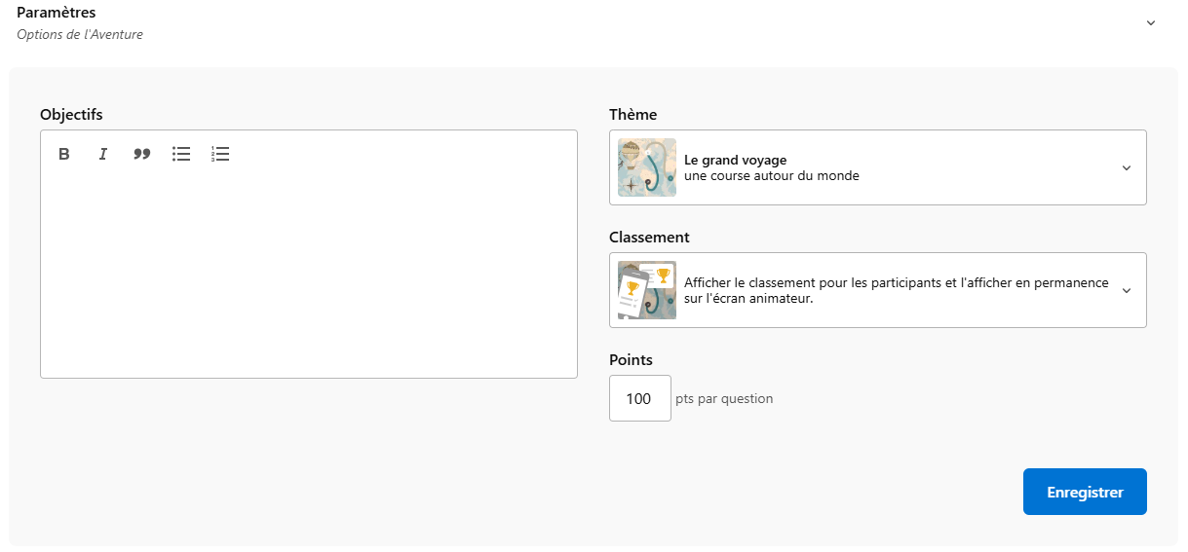Start a numbered list in Objectifs
Viewport: 1188px width, 552px height.
tap(220, 154)
